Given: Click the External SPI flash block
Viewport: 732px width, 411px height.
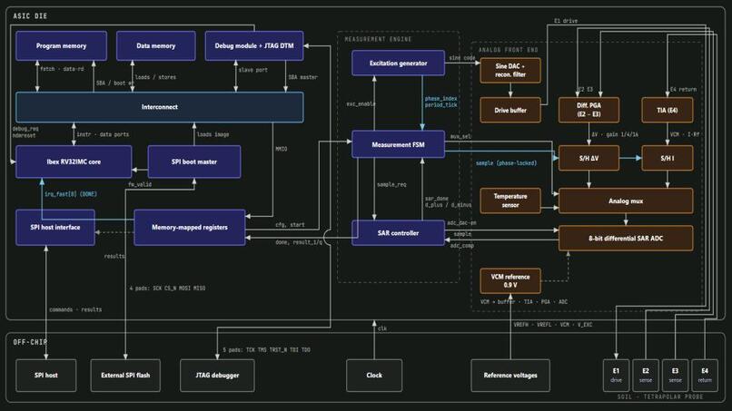Looking at the screenshot, I should 125,375.
